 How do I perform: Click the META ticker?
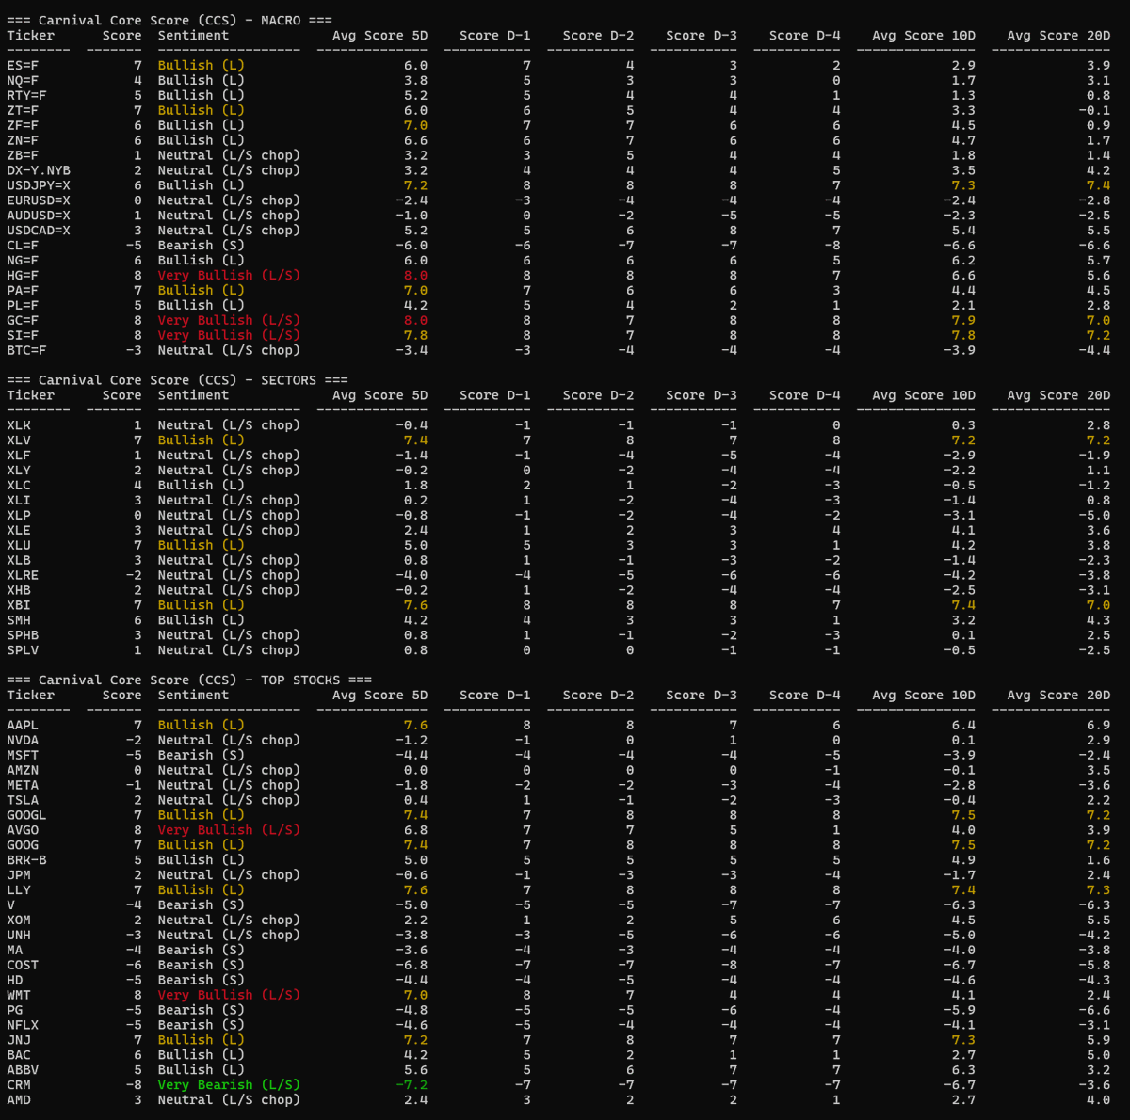click(23, 785)
